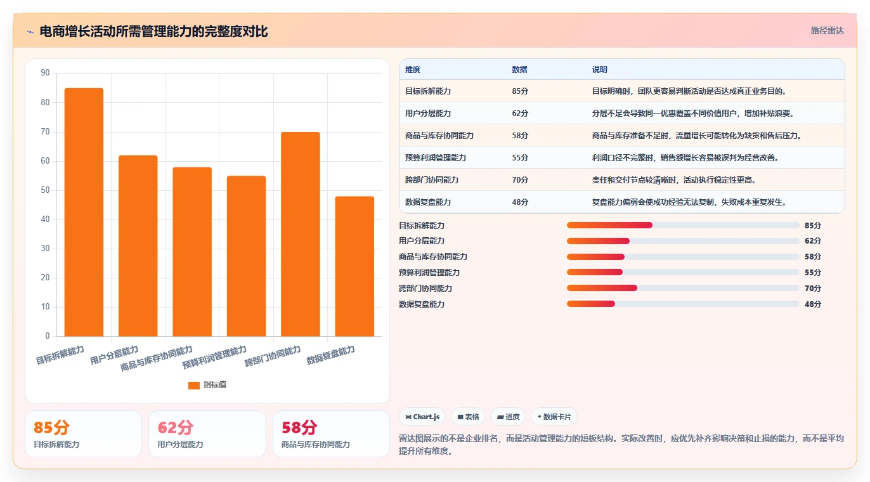Viewport: 870px width, 482px height.
Task: Click the description starting 分层不足会导致
Action: pos(693,114)
